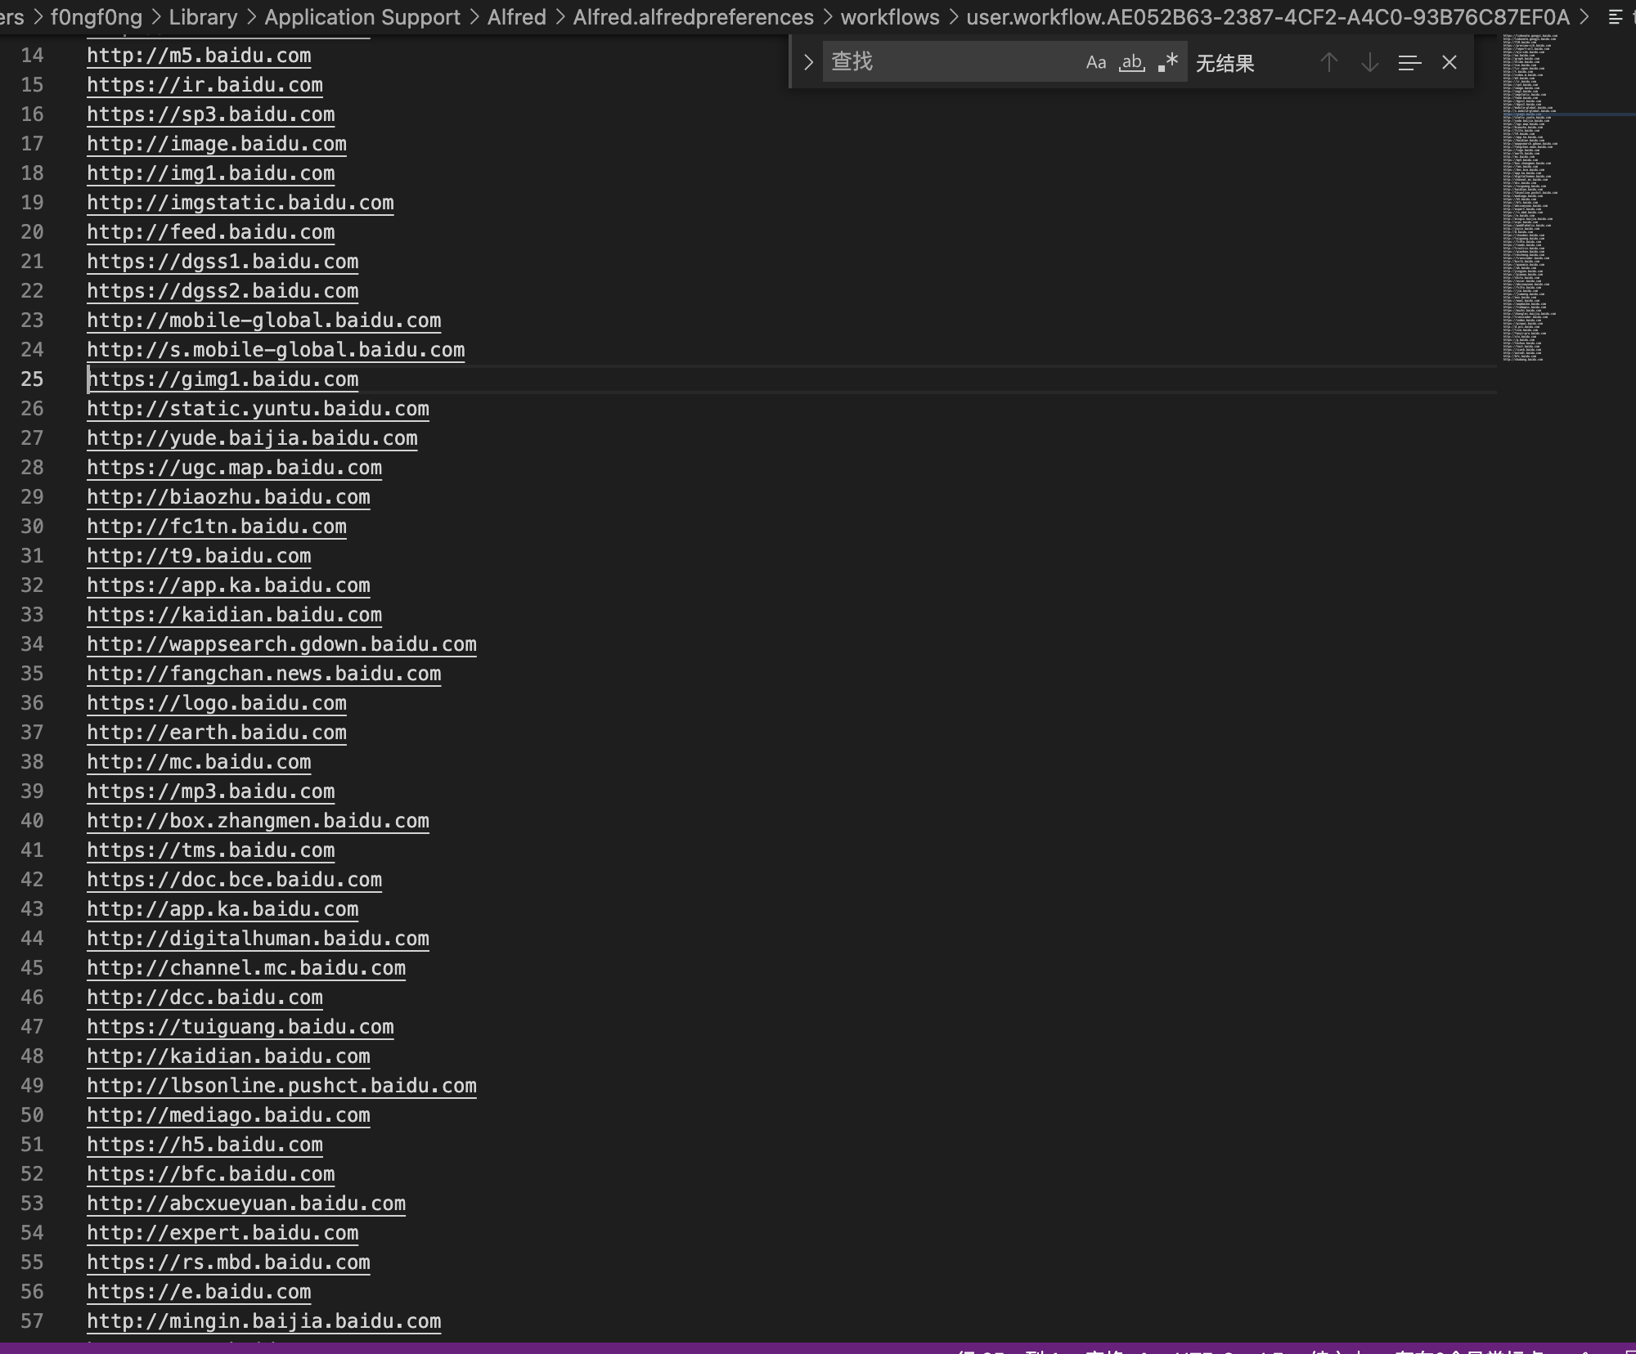Enable match case (Aa) in find widget
Screen dimensions: 1636x1354
pyautogui.click(x=1096, y=62)
